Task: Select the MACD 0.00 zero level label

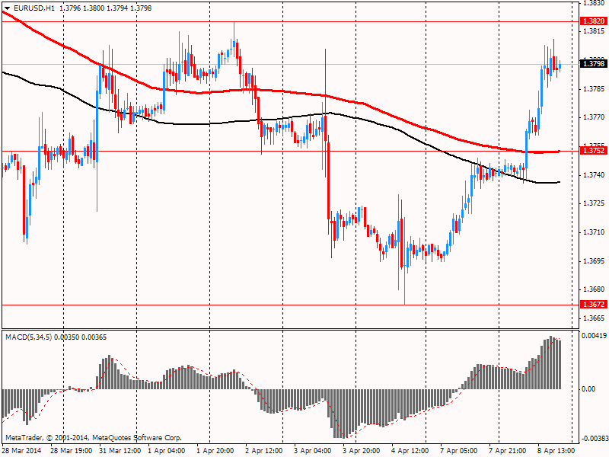Action: click(x=589, y=389)
